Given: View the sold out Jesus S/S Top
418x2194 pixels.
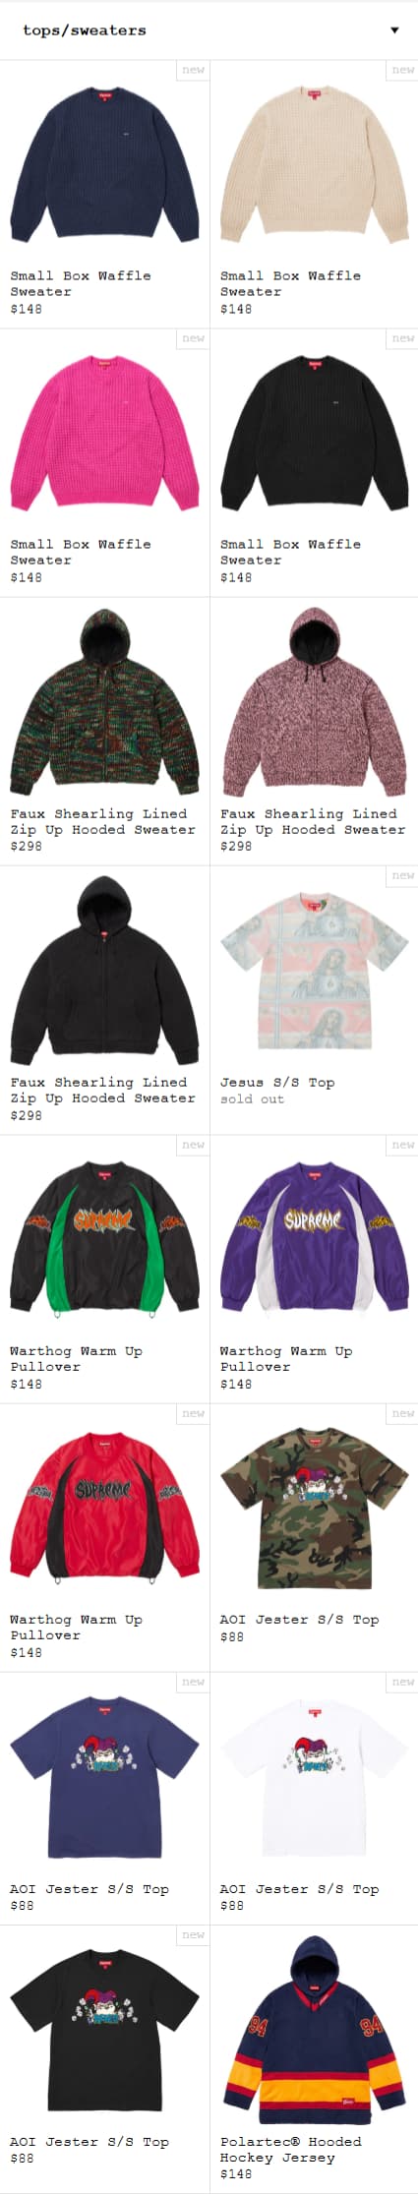Looking at the screenshot, I should (x=314, y=970).
